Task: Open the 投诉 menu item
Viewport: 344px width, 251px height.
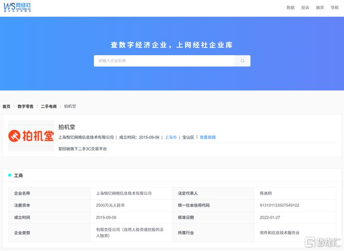Action: click(x=305, y=8)
